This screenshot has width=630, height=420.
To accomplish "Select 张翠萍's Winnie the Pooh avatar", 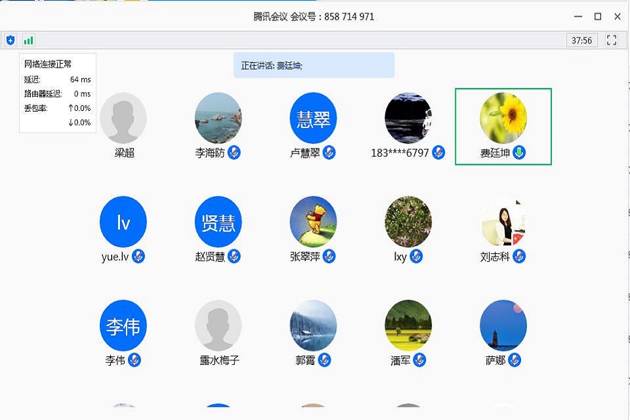I will point(314,222).
